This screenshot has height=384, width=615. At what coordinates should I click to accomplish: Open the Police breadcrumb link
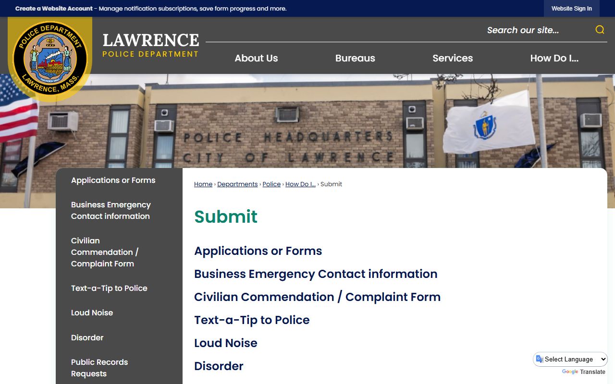click(x=271, y=184)
